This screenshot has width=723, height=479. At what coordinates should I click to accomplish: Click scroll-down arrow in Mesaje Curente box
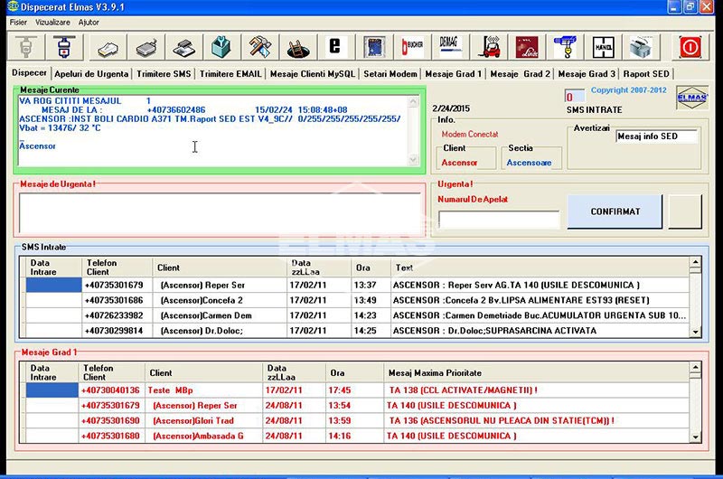[x=413, y=159]
